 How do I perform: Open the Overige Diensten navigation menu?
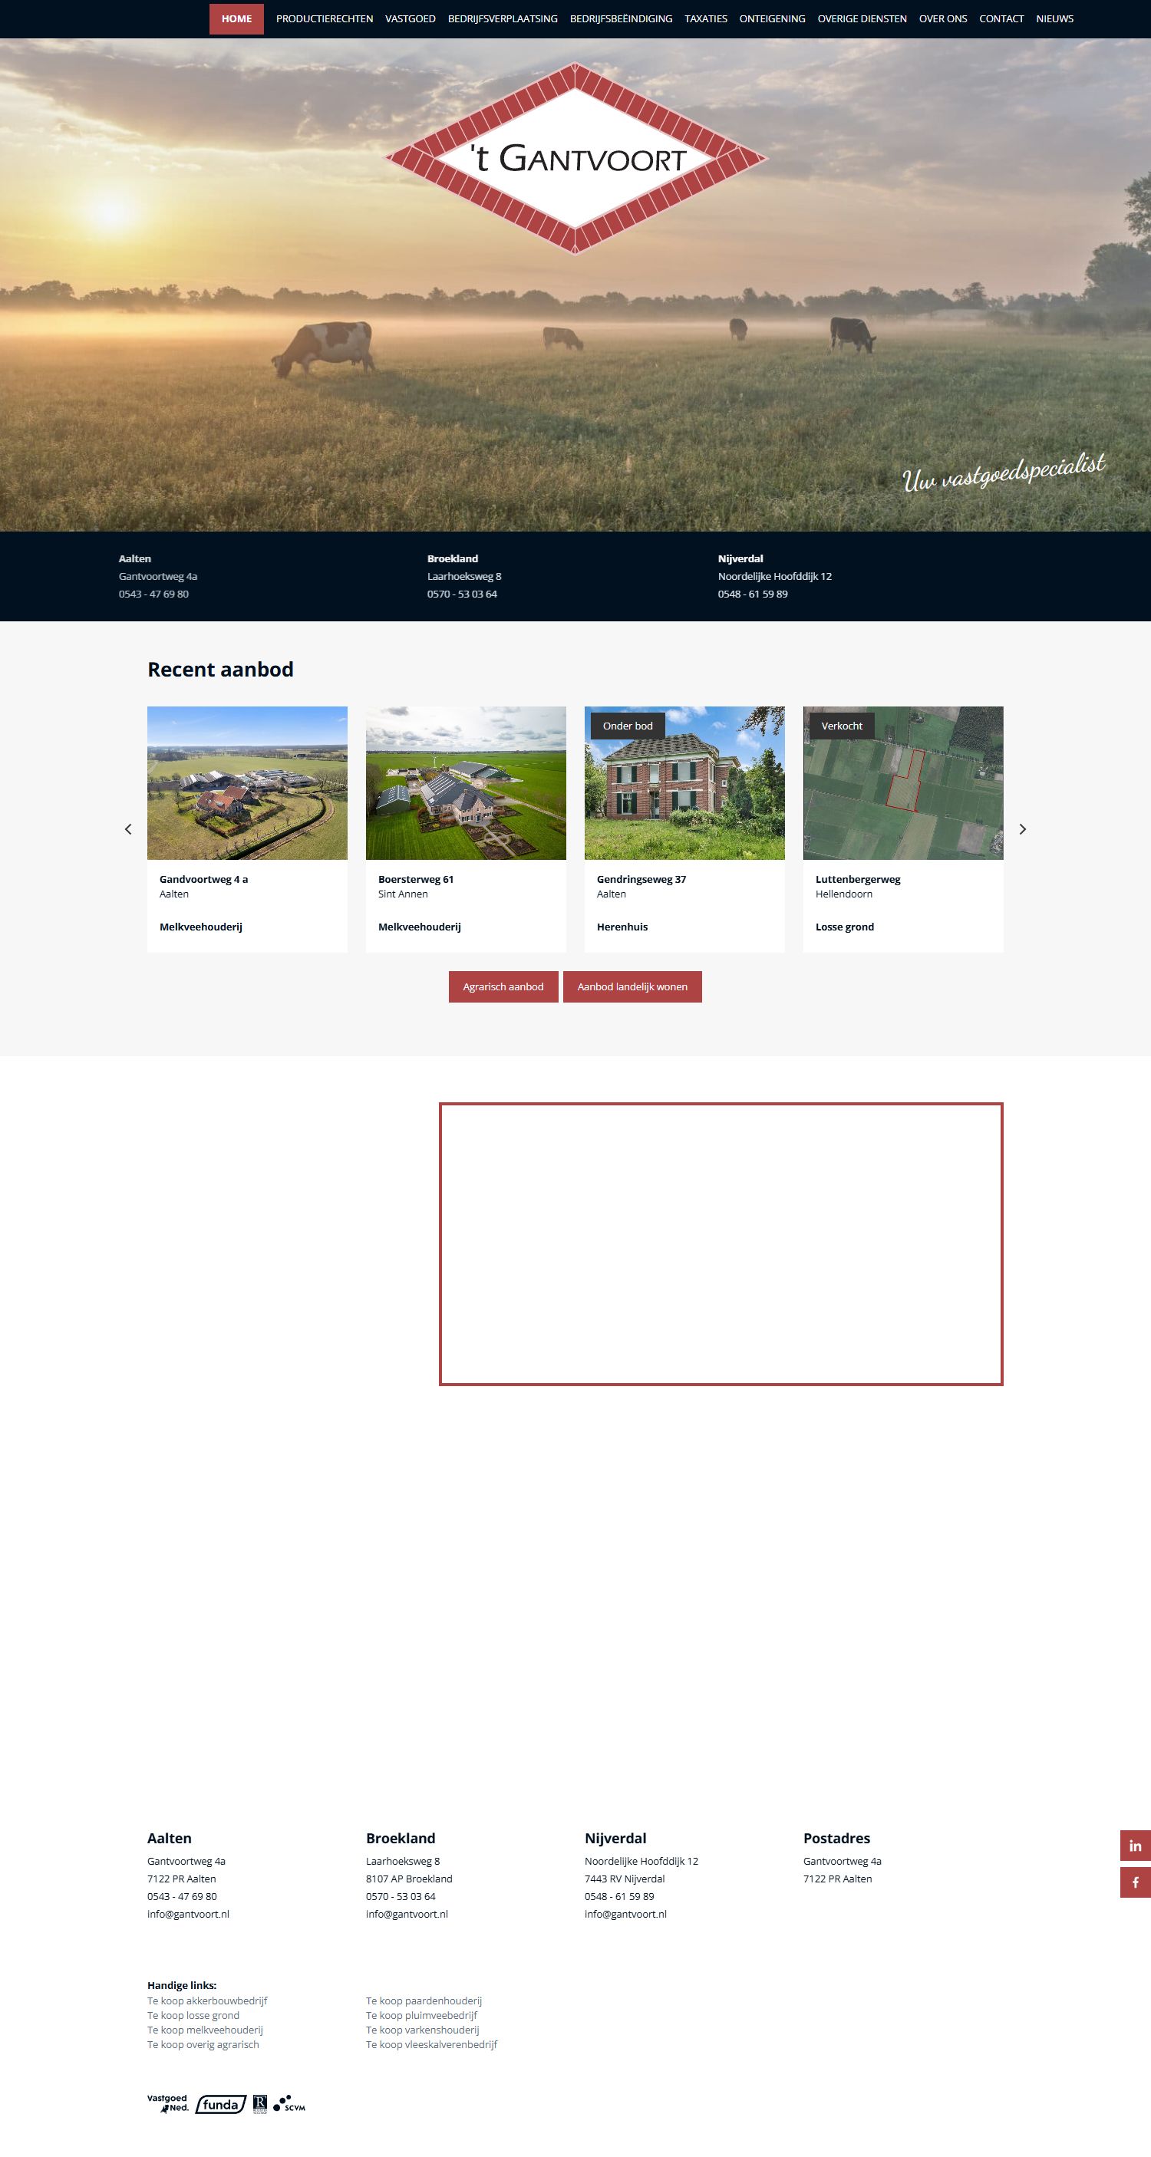861,18
